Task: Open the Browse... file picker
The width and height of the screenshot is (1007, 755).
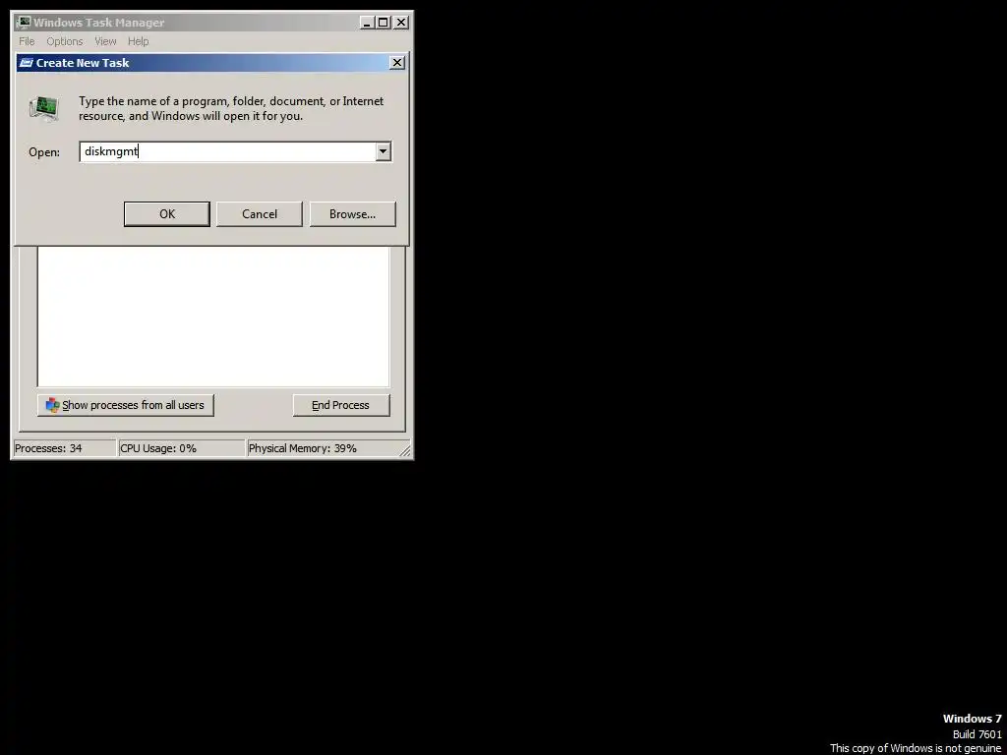Action: click(353, 213)
